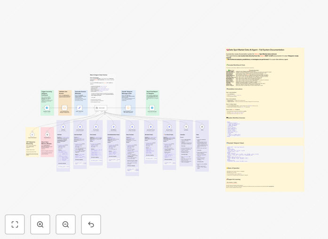Image resolution: width=328 pixels, height=239 pixels.
Task: Select the Simple Memory node
Action: click(x=47, y=135)
